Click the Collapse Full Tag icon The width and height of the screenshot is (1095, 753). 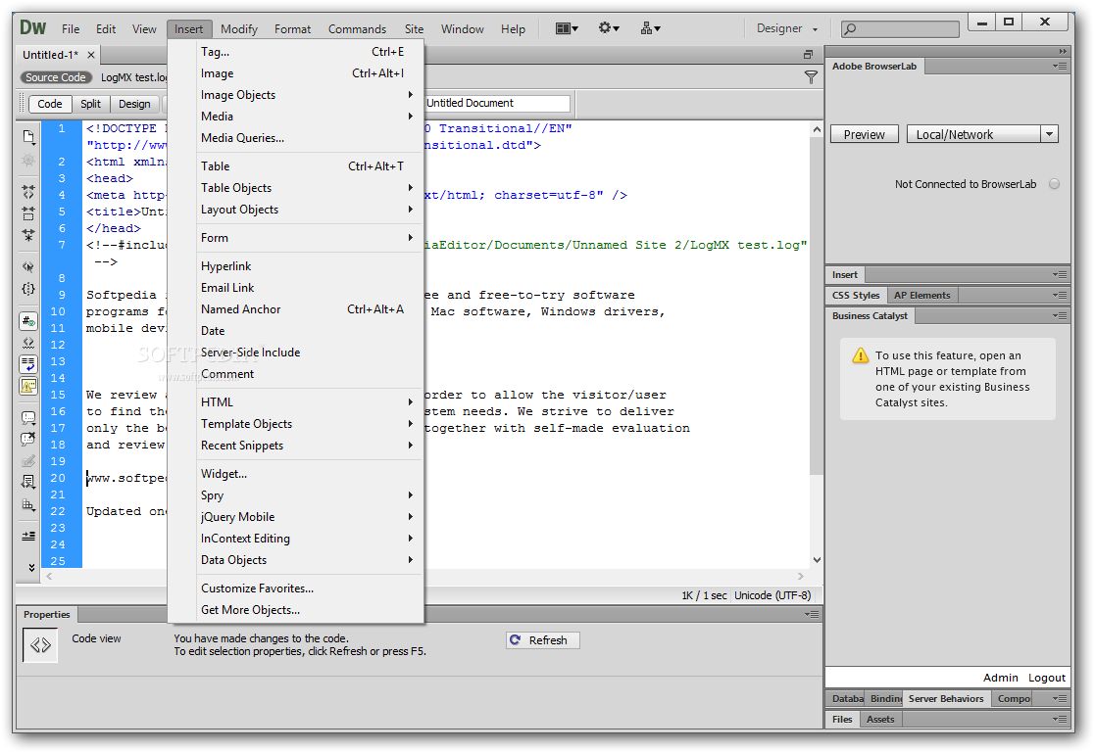point(27,192)
